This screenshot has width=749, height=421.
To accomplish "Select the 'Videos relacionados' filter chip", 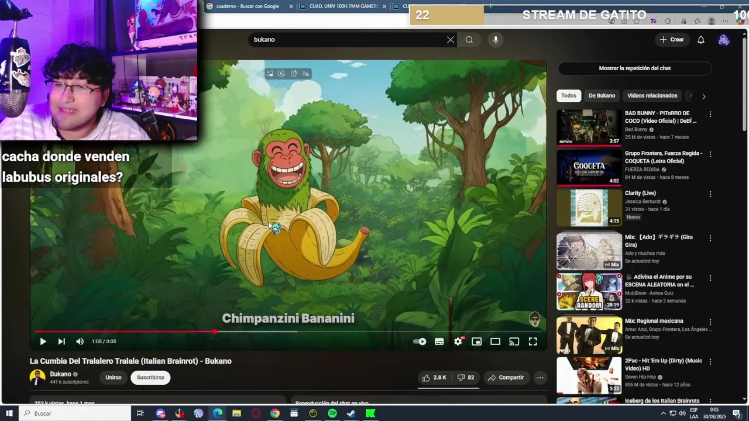I will click(652, 96).
